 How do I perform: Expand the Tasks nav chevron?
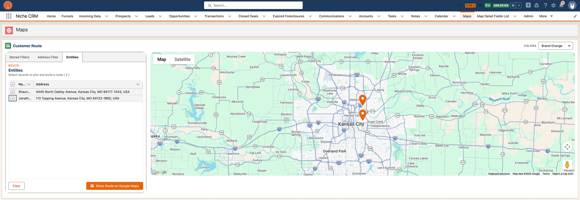(402, 16)
